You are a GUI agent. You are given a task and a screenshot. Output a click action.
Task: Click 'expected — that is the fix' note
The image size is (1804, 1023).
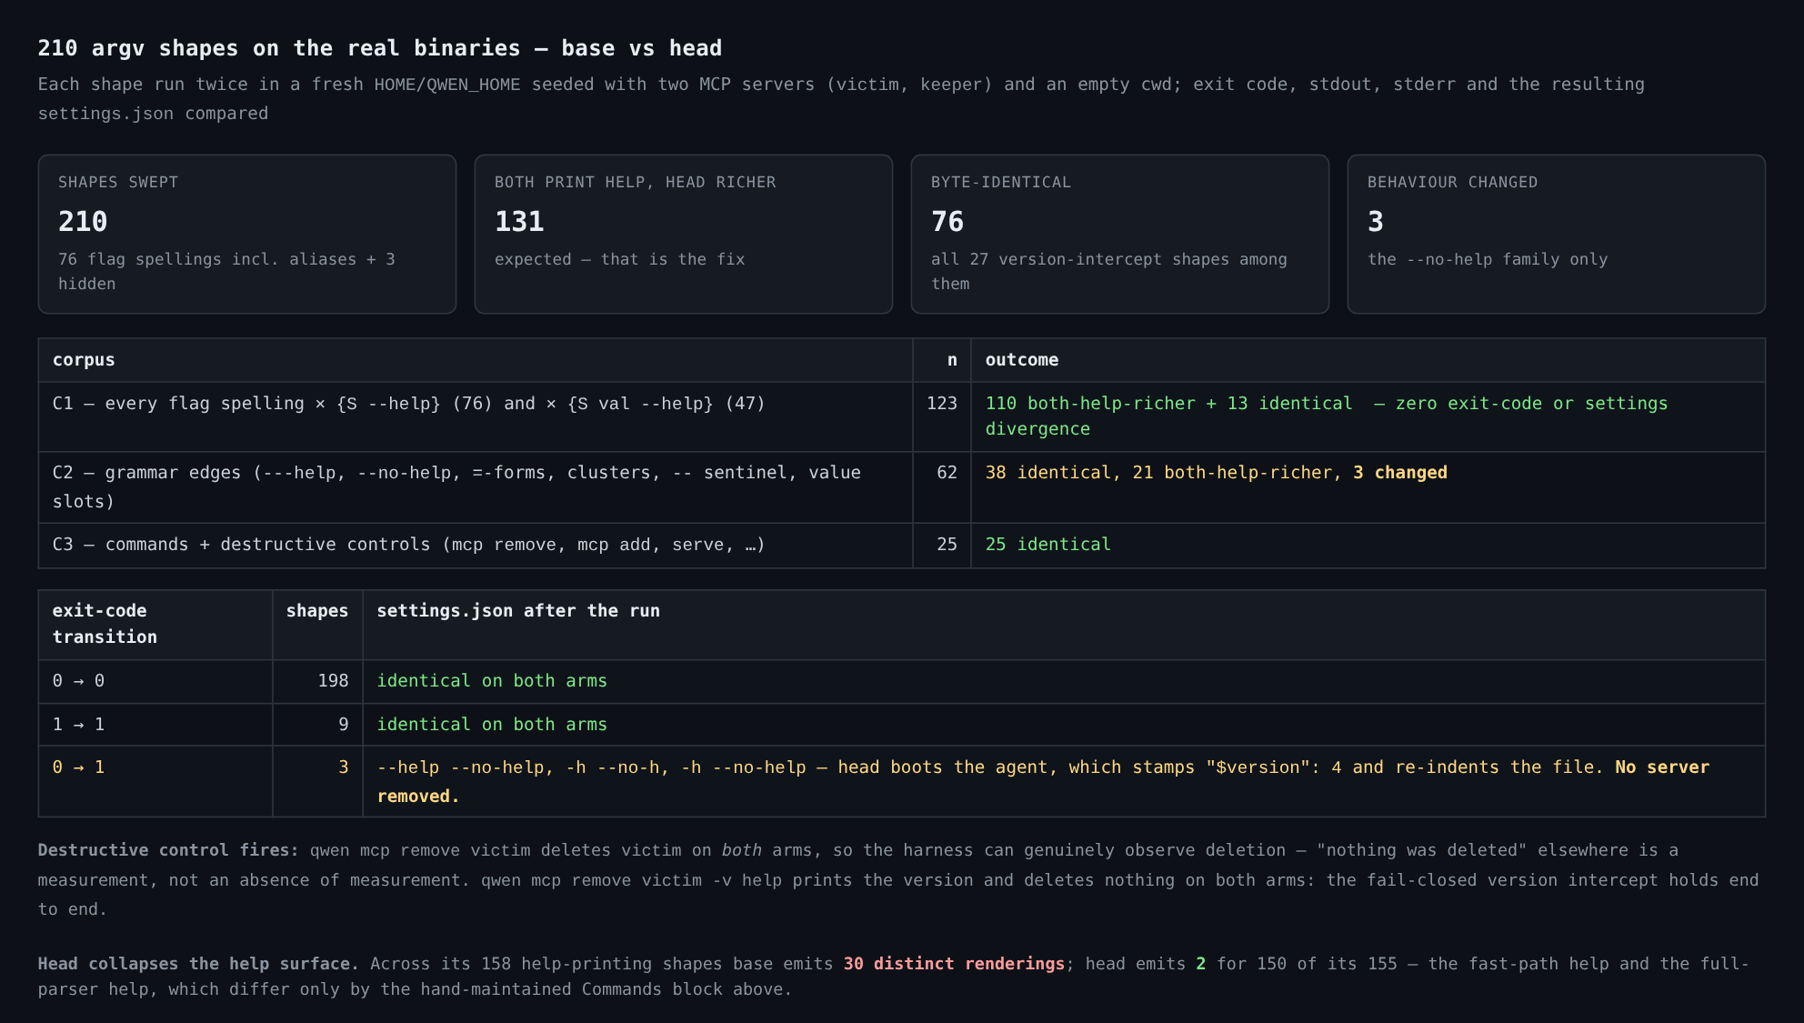pos(620,259)
